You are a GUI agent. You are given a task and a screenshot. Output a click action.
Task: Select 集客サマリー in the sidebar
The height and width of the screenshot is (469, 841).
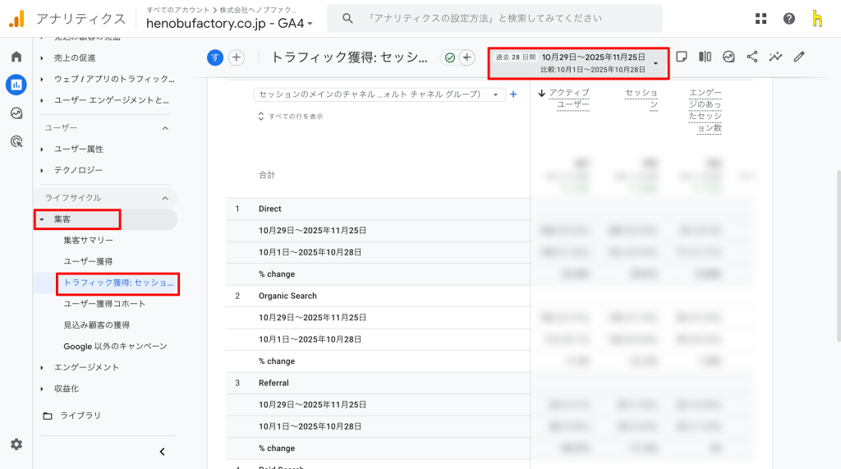pyautogui.click(x=88, y=240)
